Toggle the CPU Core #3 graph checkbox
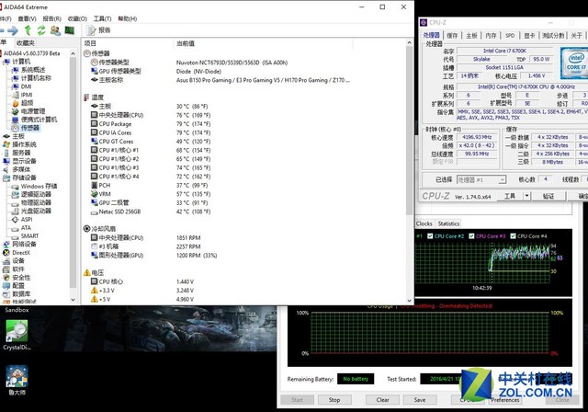The height and width of the screenshot is (412, 588). pos(471,236)
